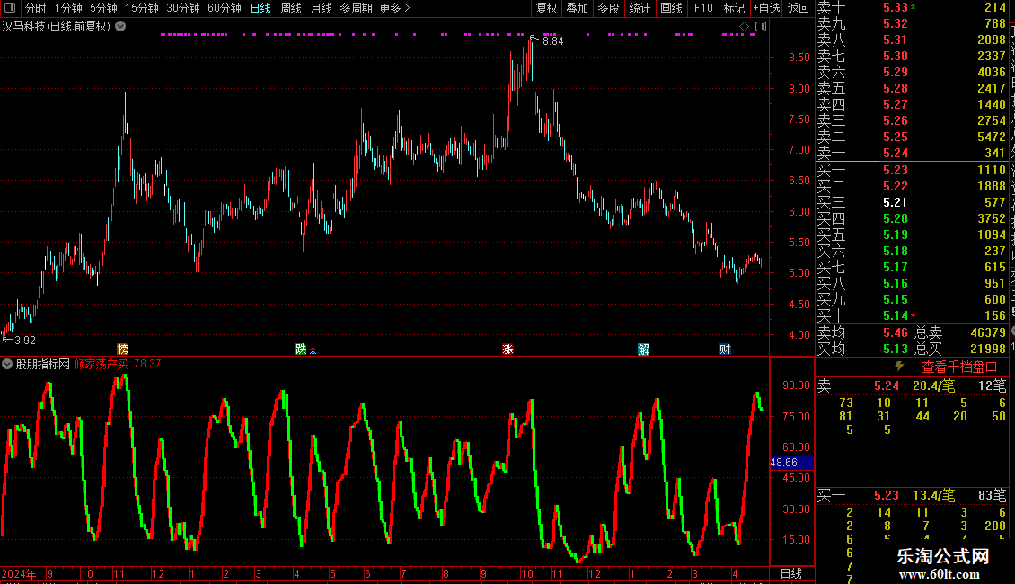
Task: Click the 总买 total volume 21998
Action: [988, 349]
